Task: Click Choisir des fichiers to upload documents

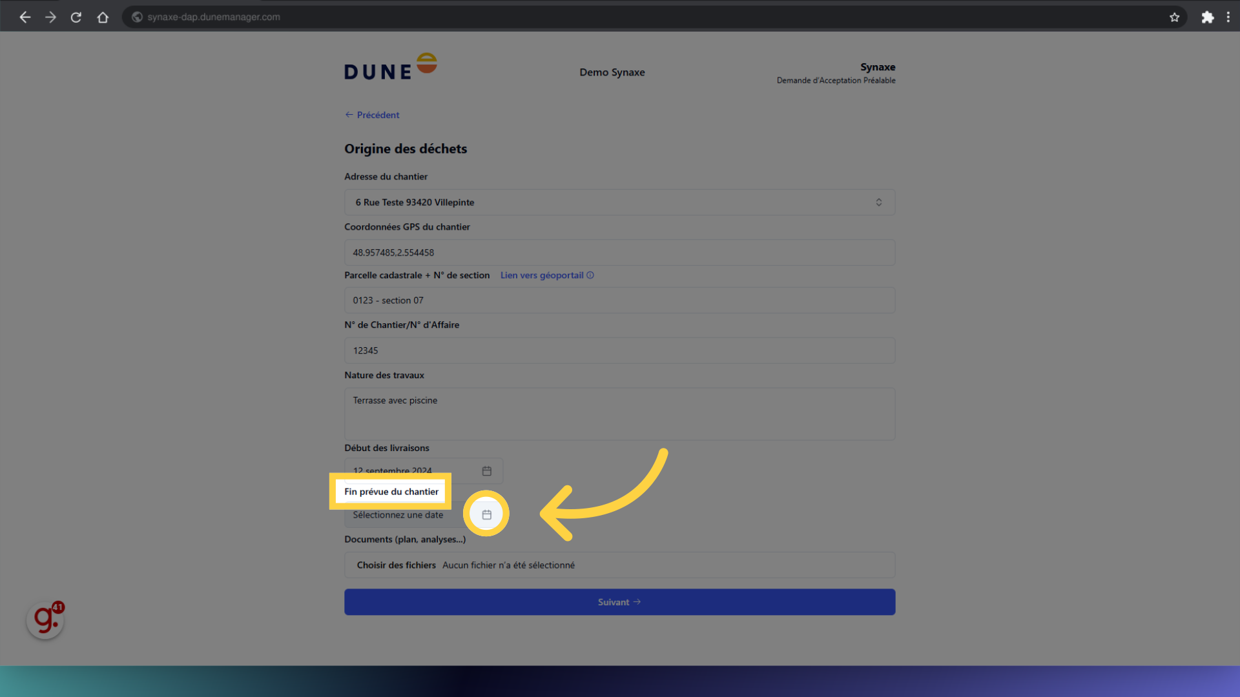Action: (396, 565)
